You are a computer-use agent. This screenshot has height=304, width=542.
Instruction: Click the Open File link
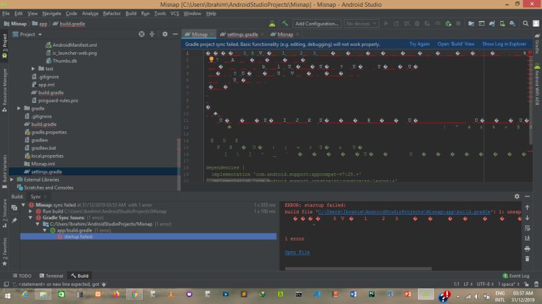click(297, 253)
